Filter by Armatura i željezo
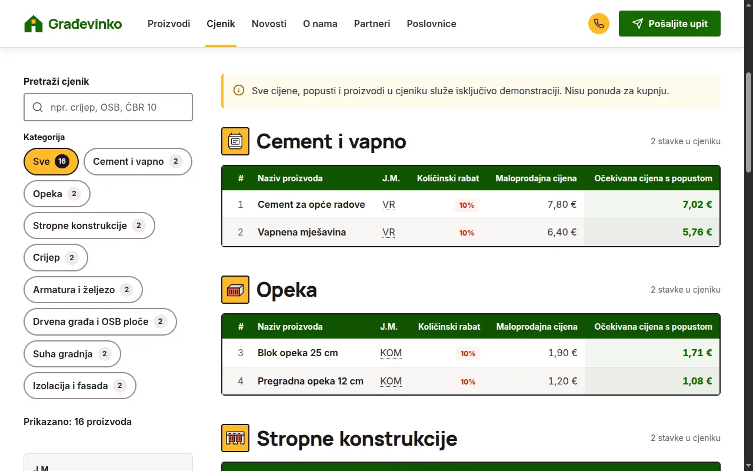The height and width of the screenshot is (471, 753). [83, 290]
